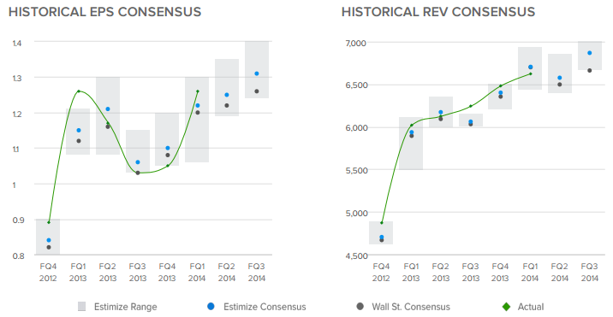Click revenue Estimize consensus dot for FQ2 2014
The image size is (613, 317).
(x=559, y=78)
